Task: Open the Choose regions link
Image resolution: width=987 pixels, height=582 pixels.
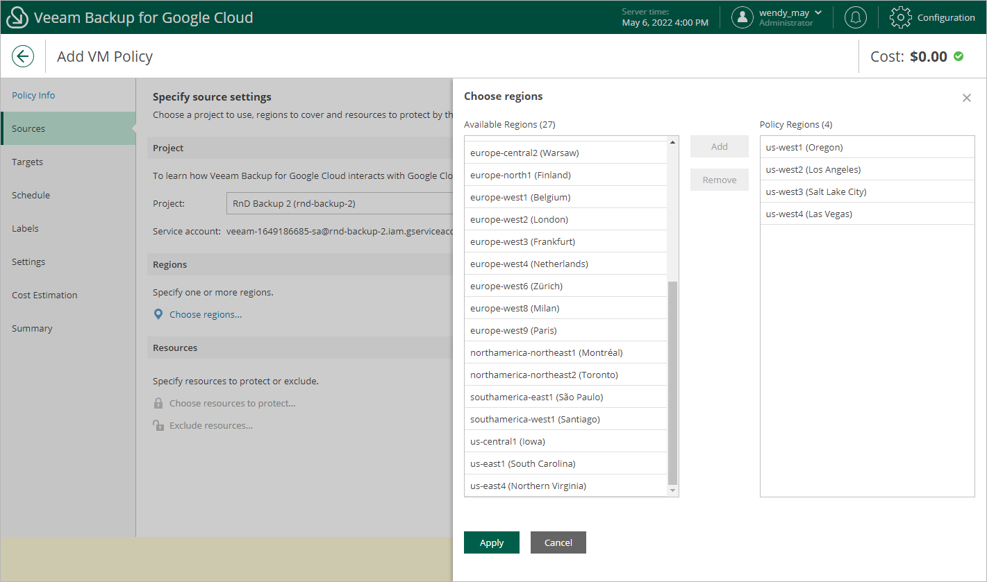Action: point(206,314)
